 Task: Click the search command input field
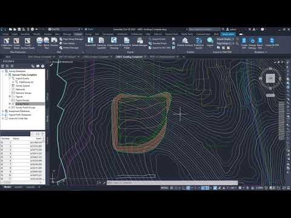coord(204,29)
